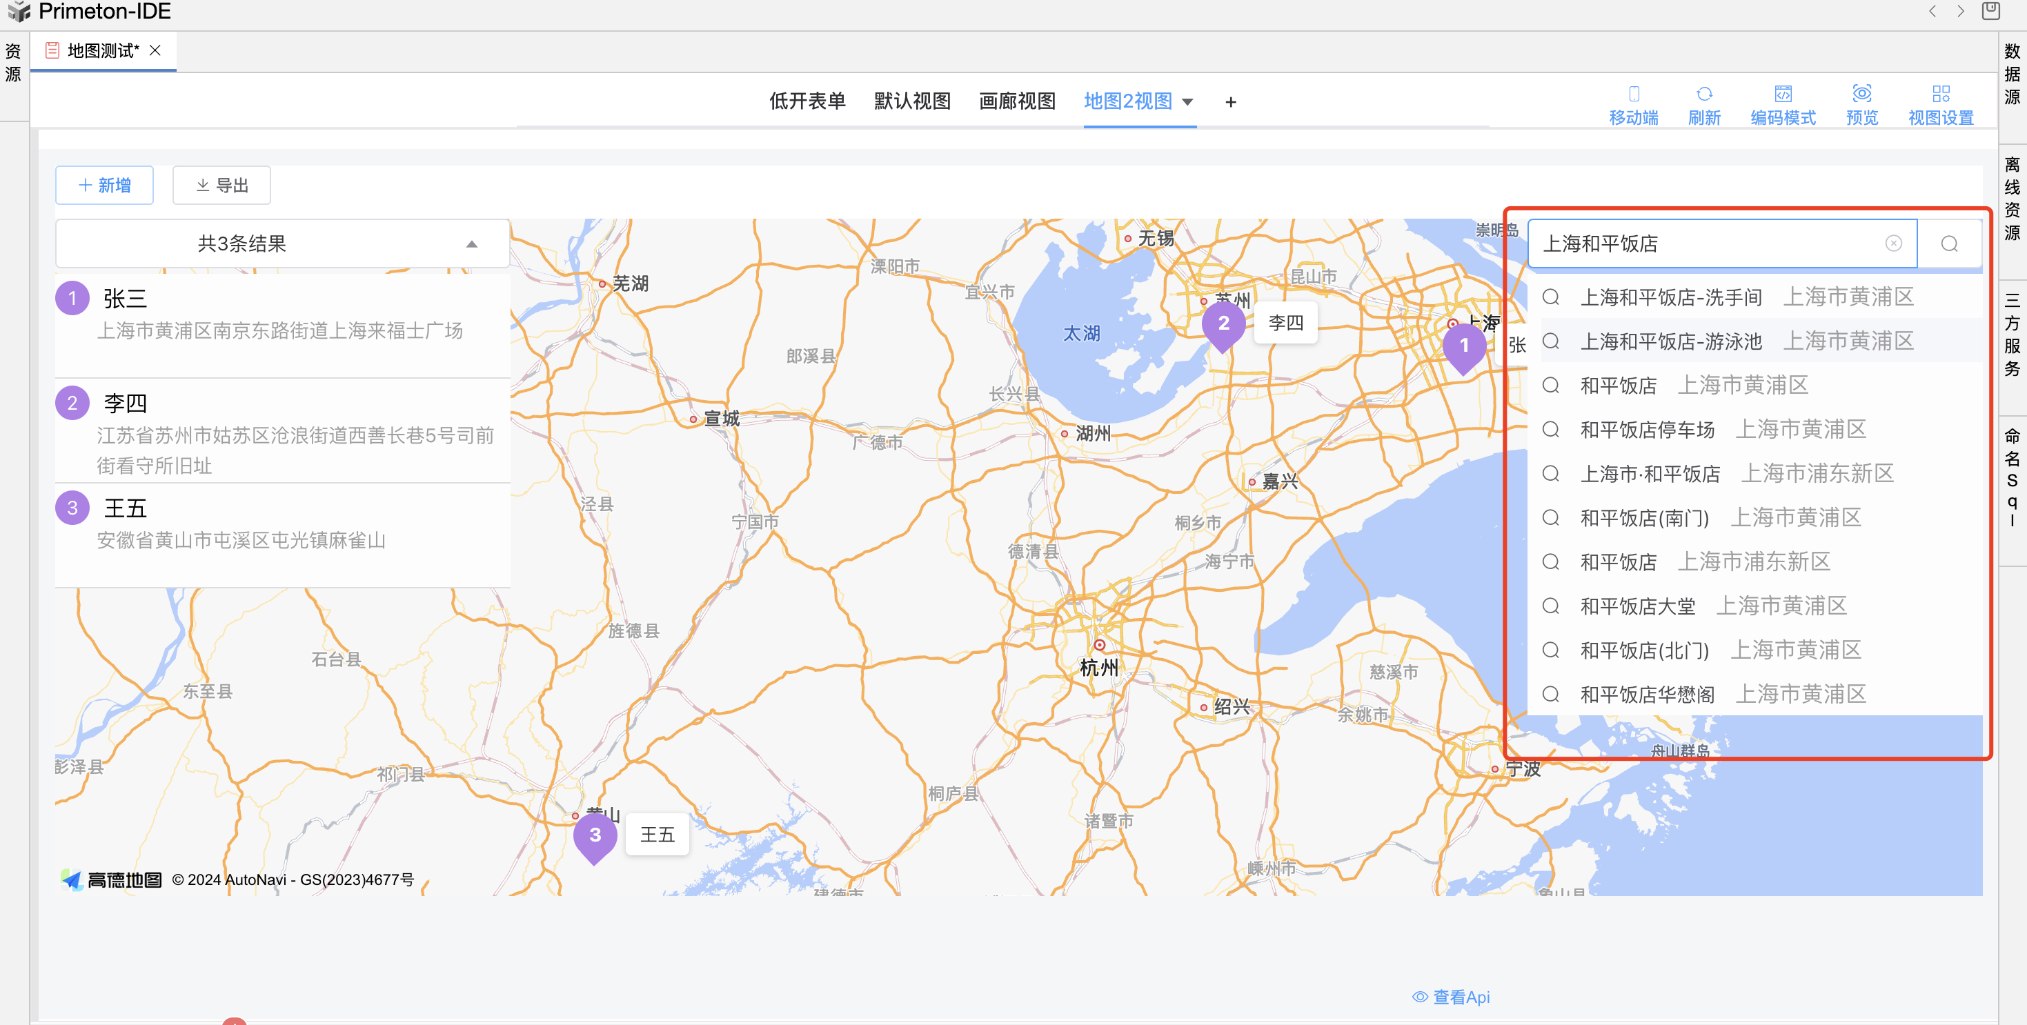
Task: Click the 导出 export button
Action: (x=222, y=186)
